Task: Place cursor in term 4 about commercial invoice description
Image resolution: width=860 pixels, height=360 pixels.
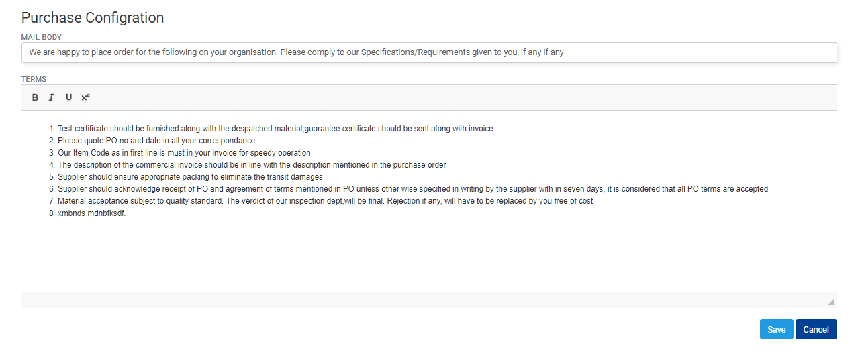Action: pos(252,165)
